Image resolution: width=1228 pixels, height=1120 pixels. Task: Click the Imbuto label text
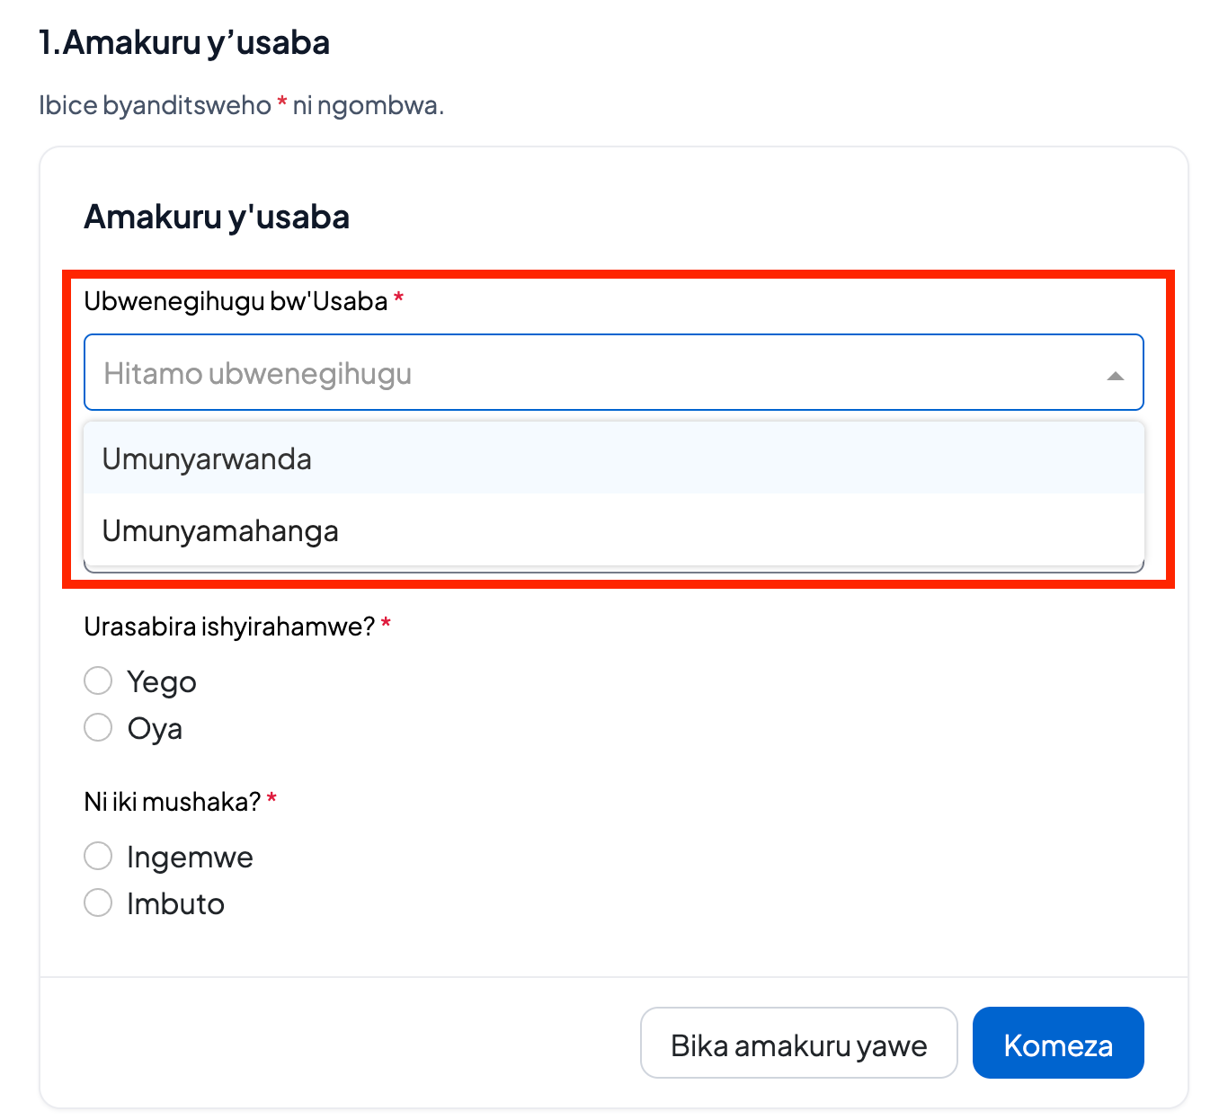tap(175, 903)
